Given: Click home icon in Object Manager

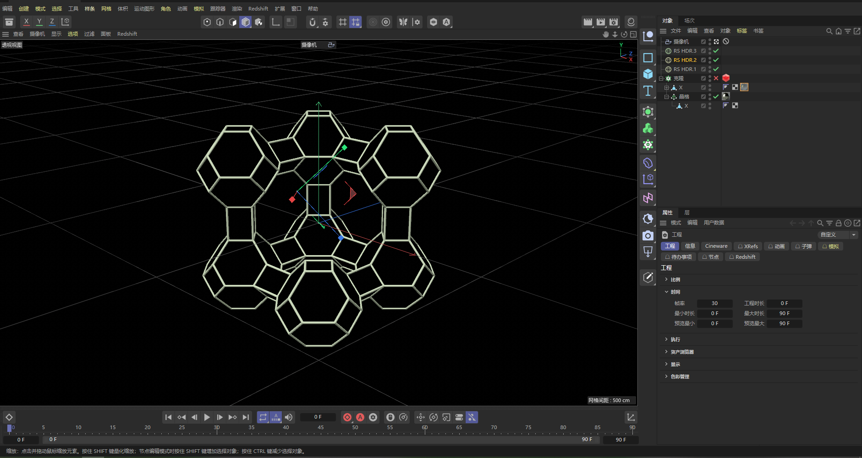Looking at the screenshot, I should (838, 31).
